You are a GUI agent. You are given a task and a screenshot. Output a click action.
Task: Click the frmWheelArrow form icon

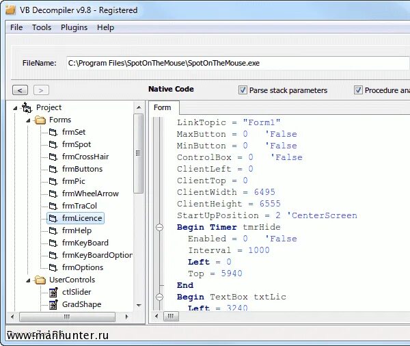pyautogui.click(x=53, y=194)
